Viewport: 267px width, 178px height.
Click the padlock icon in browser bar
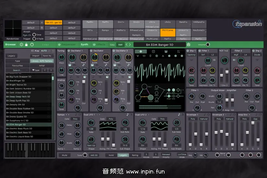27,45
